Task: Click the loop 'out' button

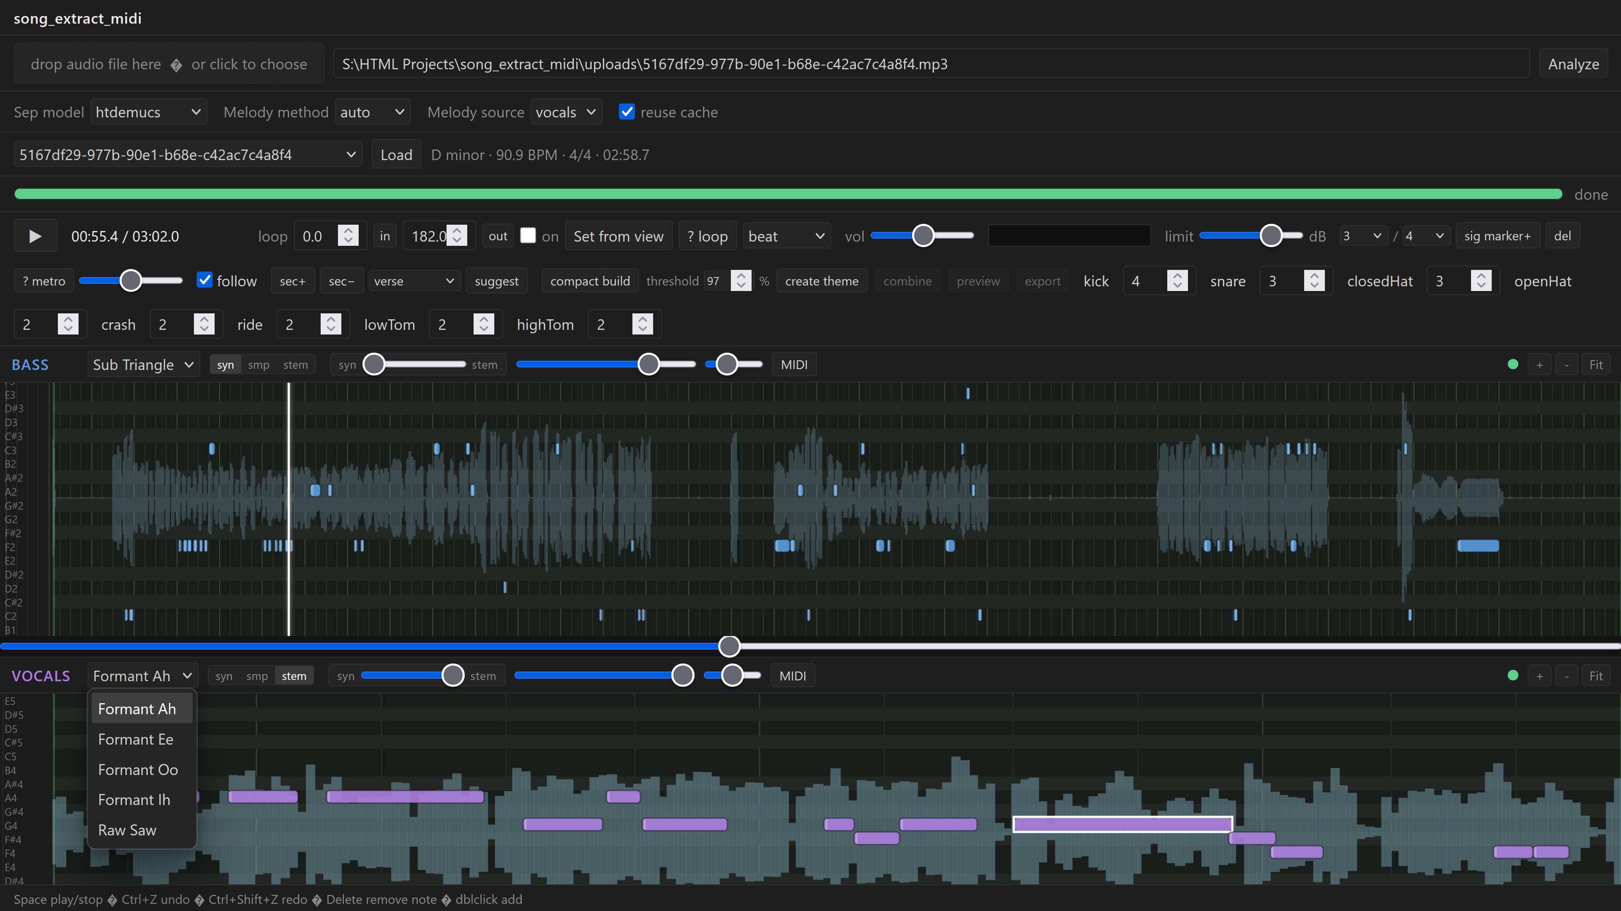Action: pos(498,236)
